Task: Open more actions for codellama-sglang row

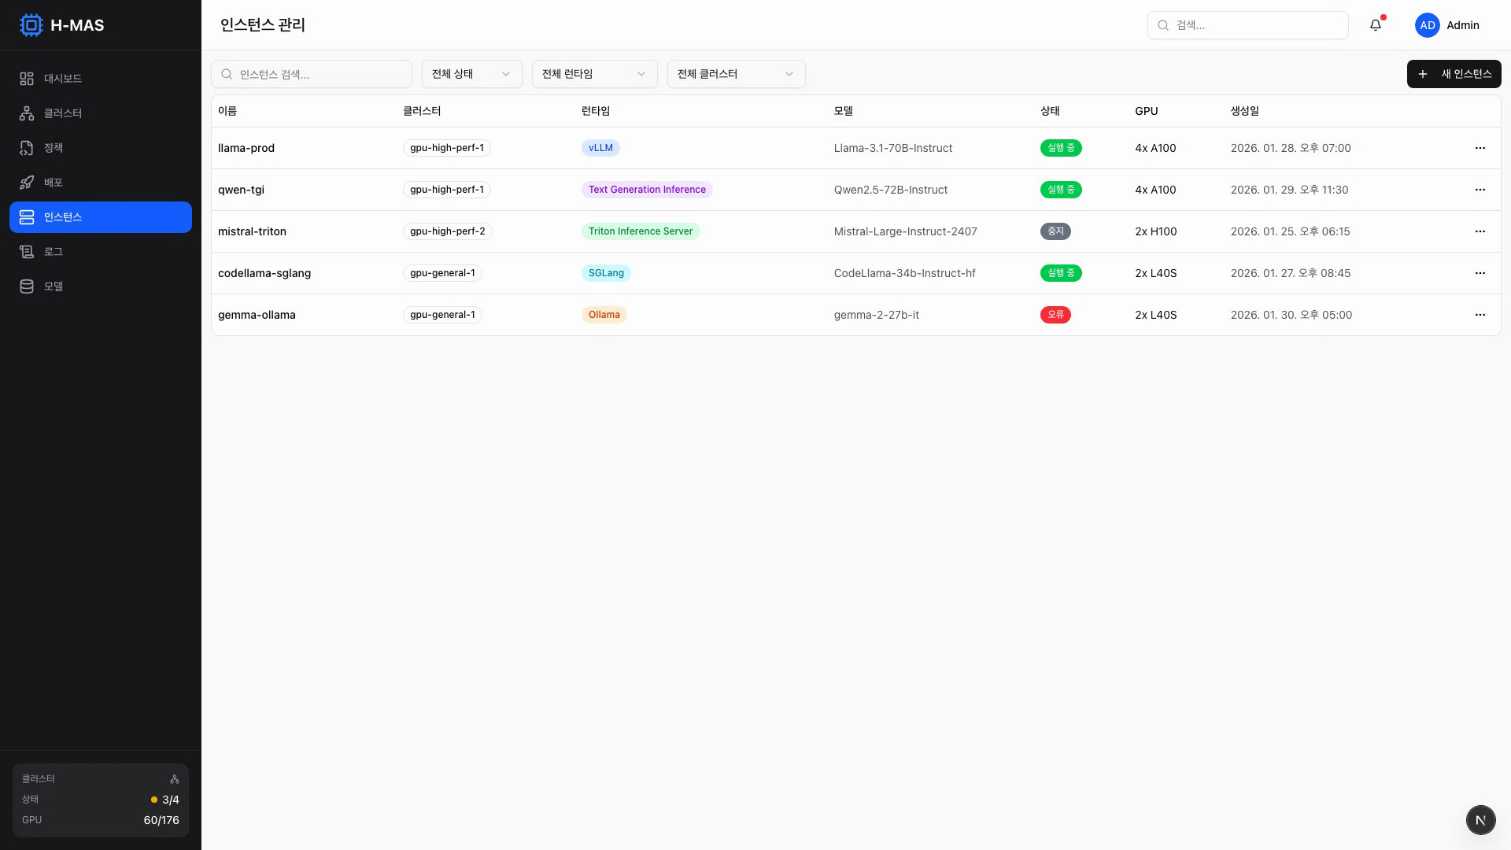Action: pos(1480,273)
